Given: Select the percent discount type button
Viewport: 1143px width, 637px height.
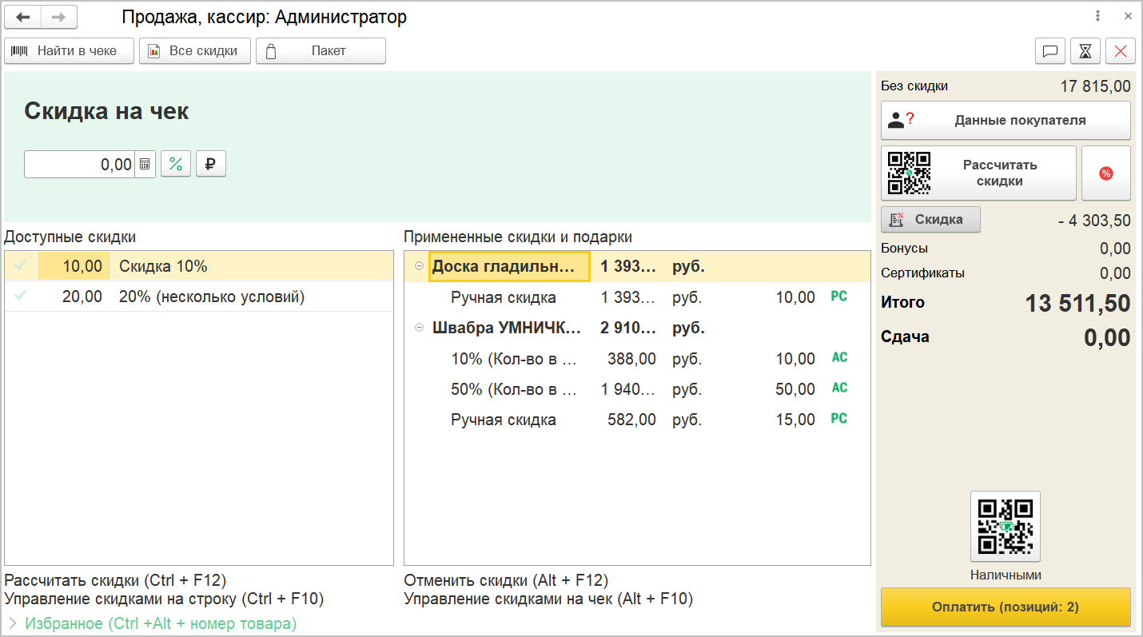Looking at the screenshot, I should click(176, 165).
